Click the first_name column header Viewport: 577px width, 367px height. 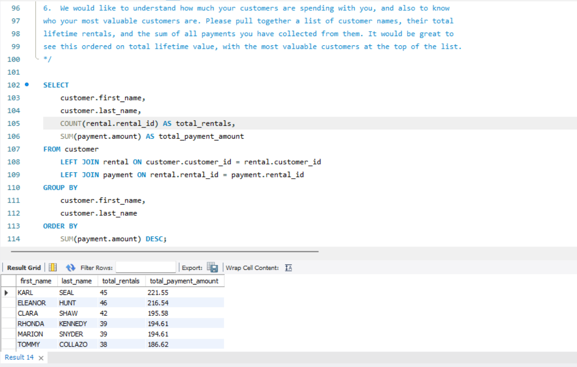pos(36,281)
